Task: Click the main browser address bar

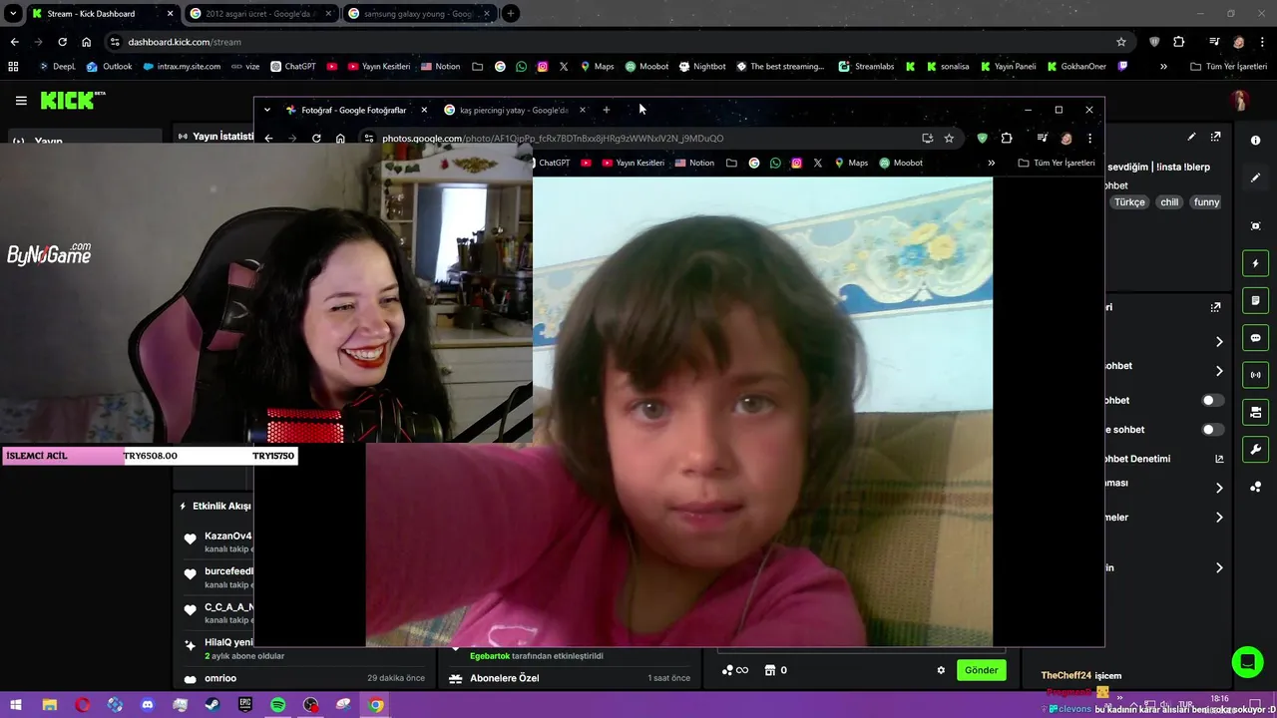Action: pyautogui.click(x=619, y=42)
